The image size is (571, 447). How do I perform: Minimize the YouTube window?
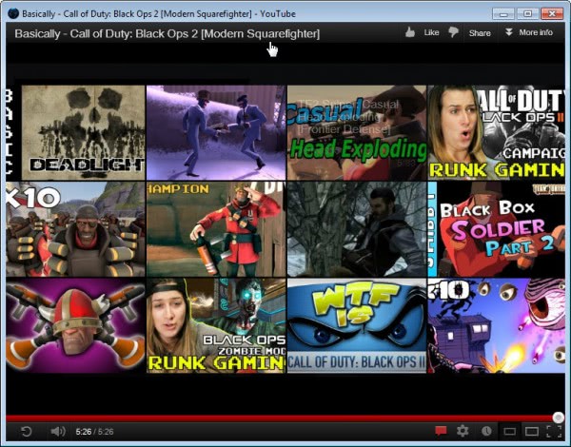click(x=503, y=14)
